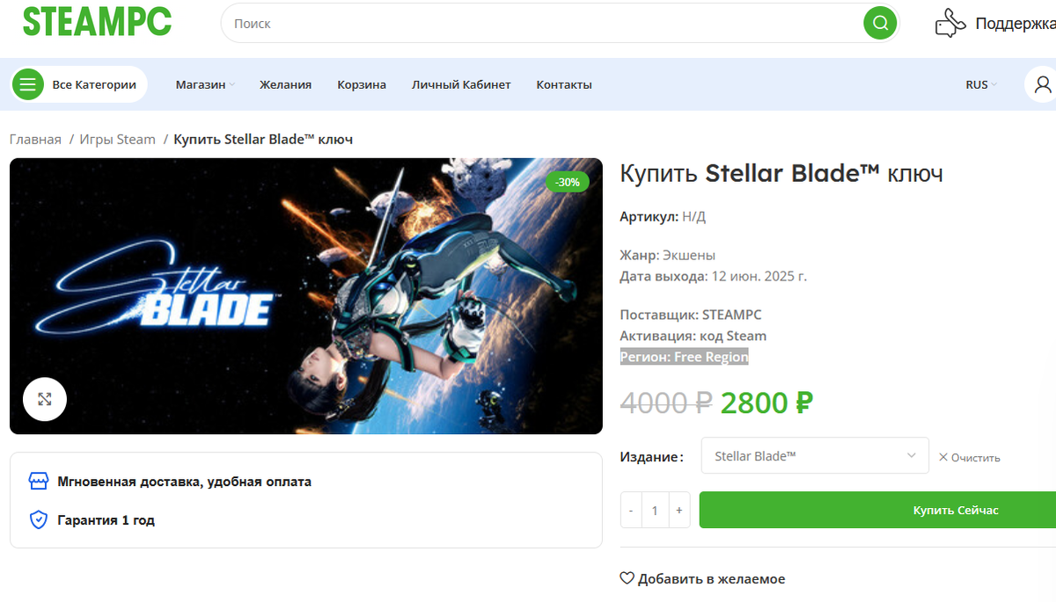
Task: Click the Поддержка support icon
Action: click(x=950, y=23)
